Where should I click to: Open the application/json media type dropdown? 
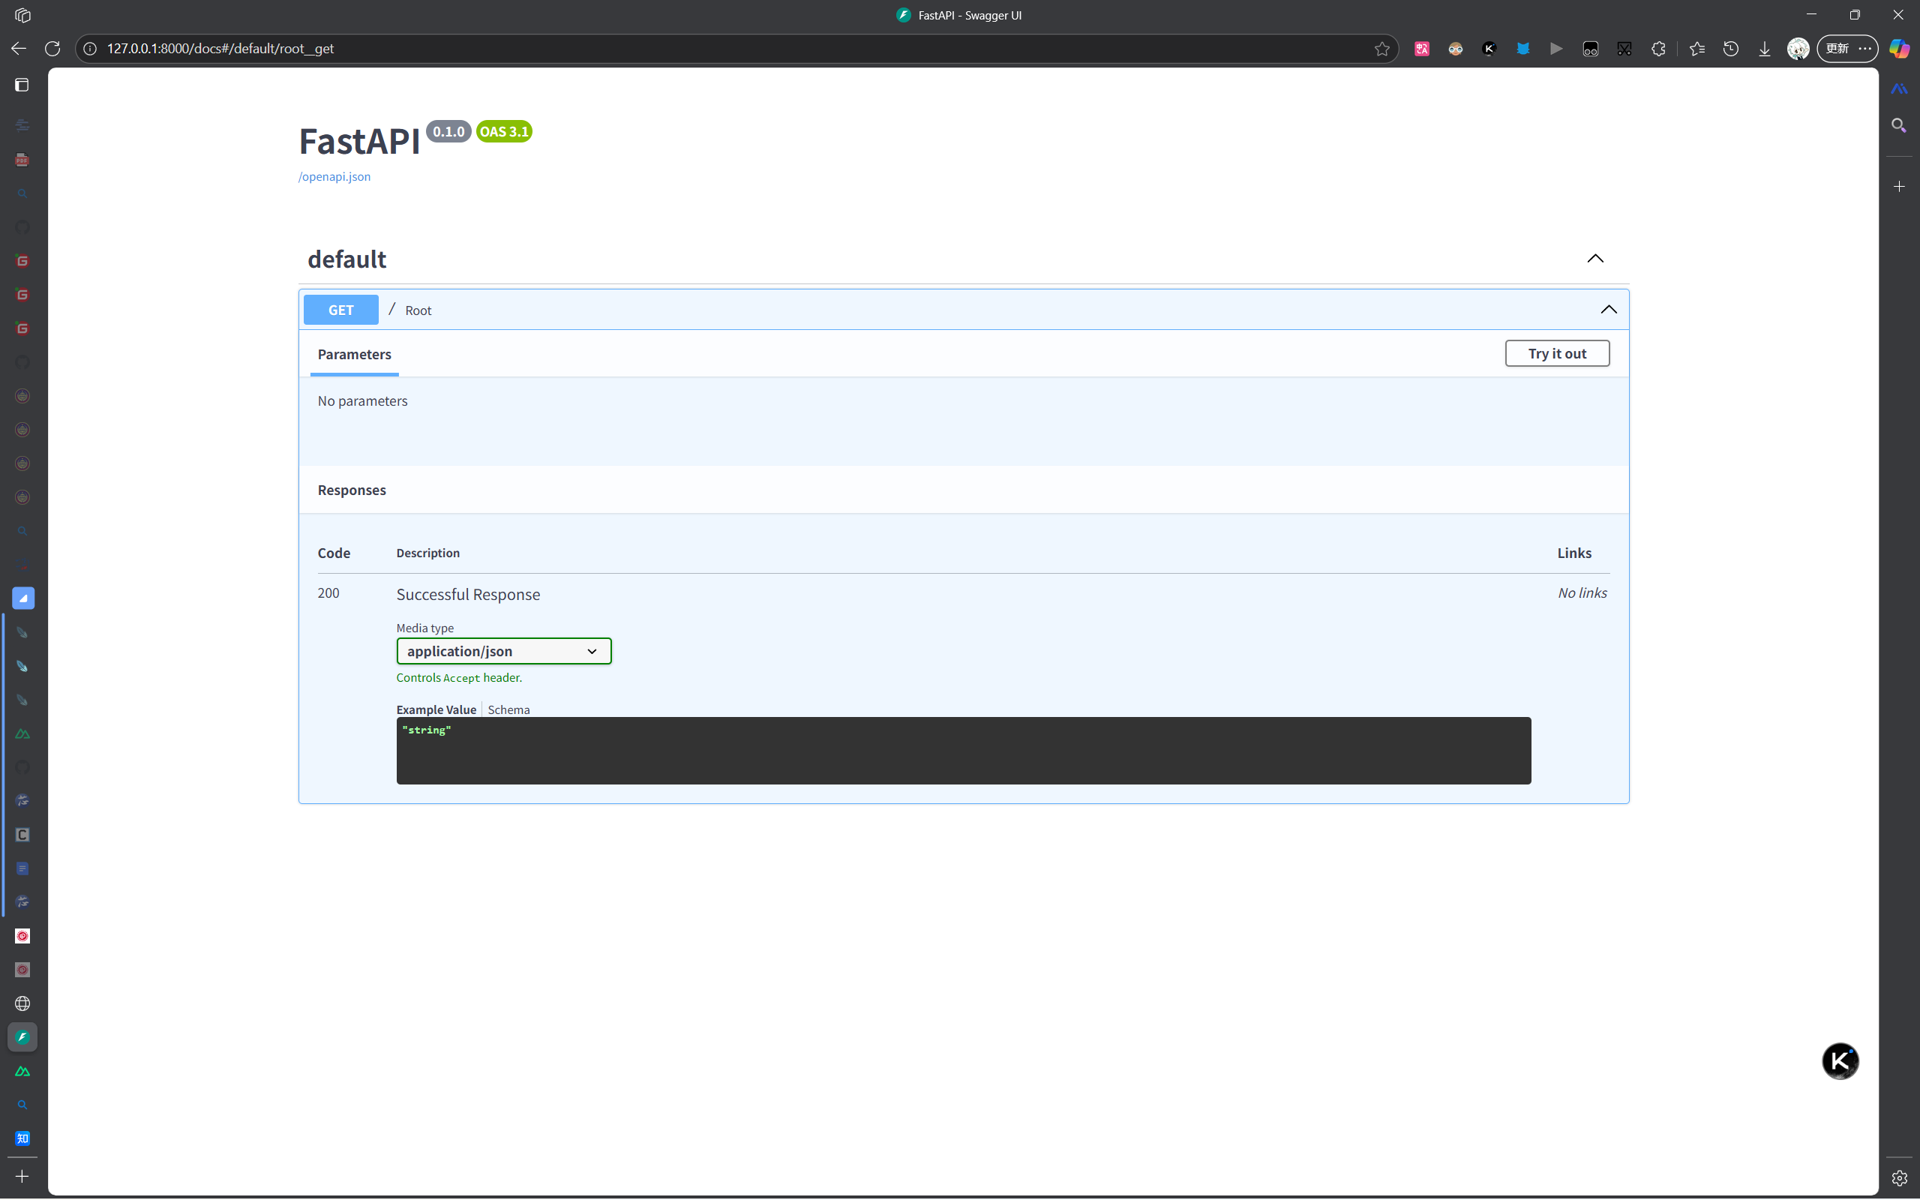[504, 651]
